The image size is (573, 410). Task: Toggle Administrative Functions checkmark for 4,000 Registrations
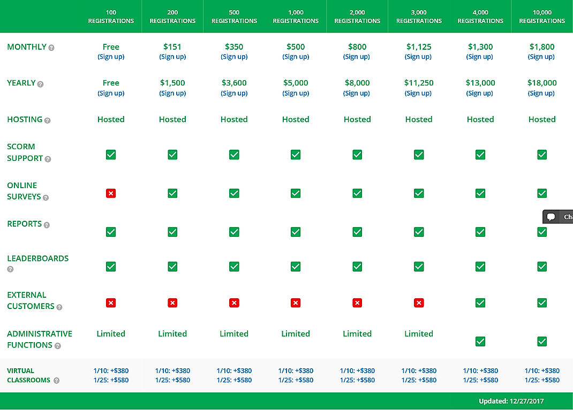coord(480,342)
